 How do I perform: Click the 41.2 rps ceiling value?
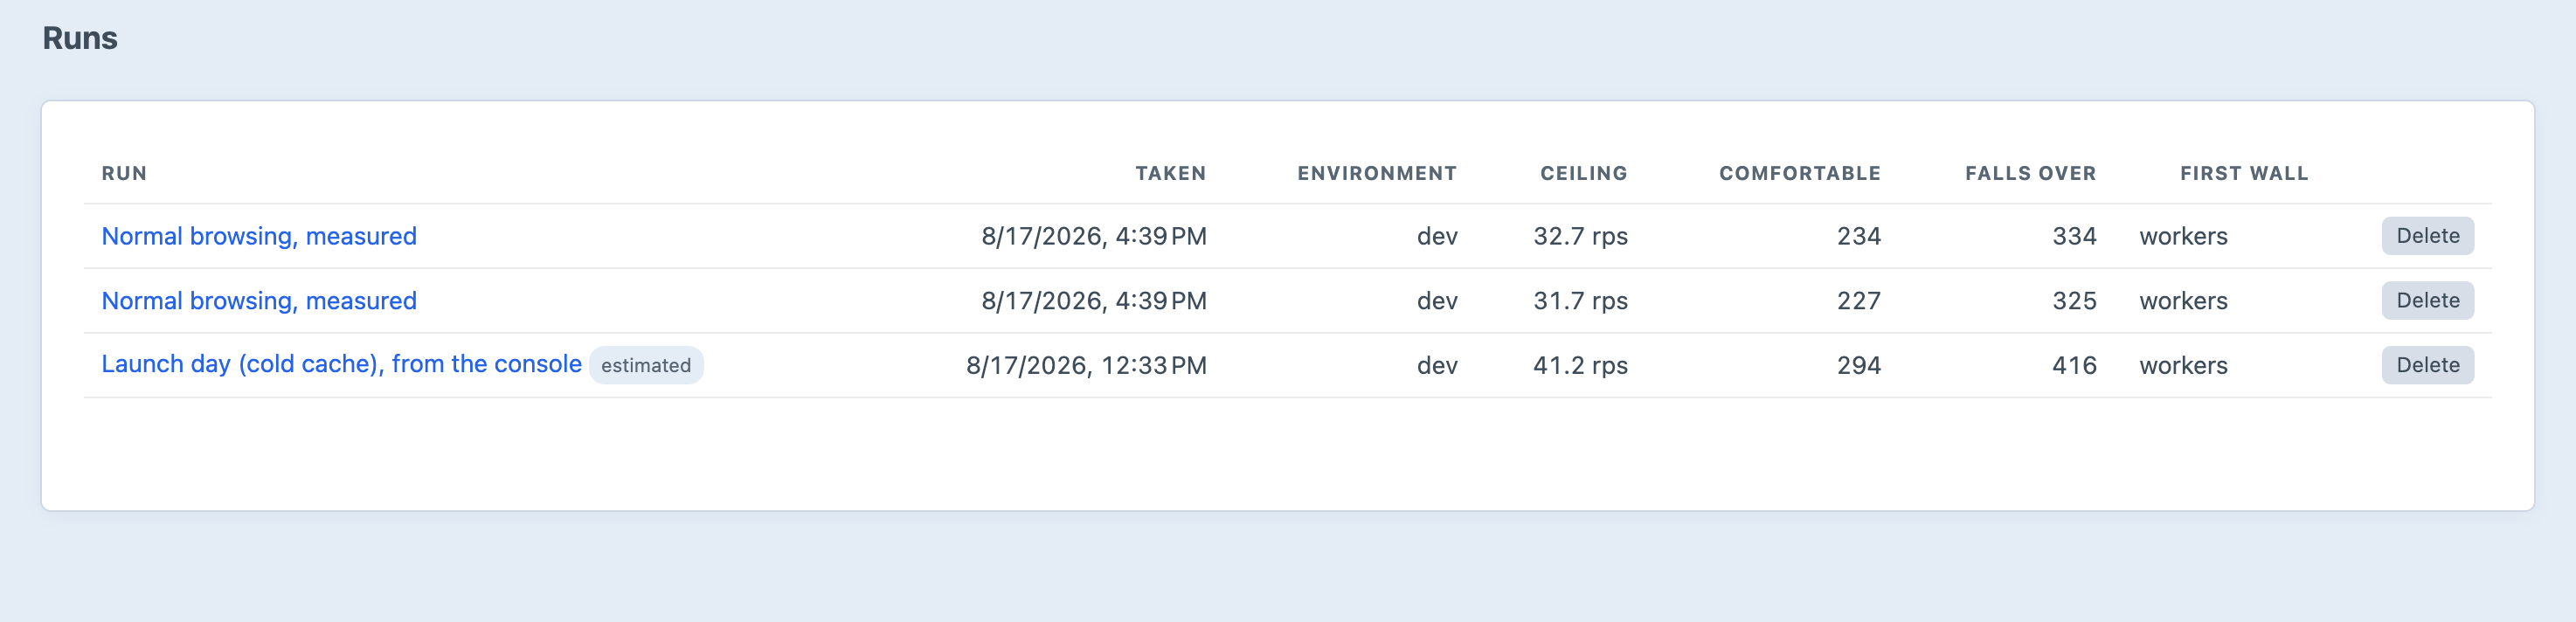(1580, 365)
